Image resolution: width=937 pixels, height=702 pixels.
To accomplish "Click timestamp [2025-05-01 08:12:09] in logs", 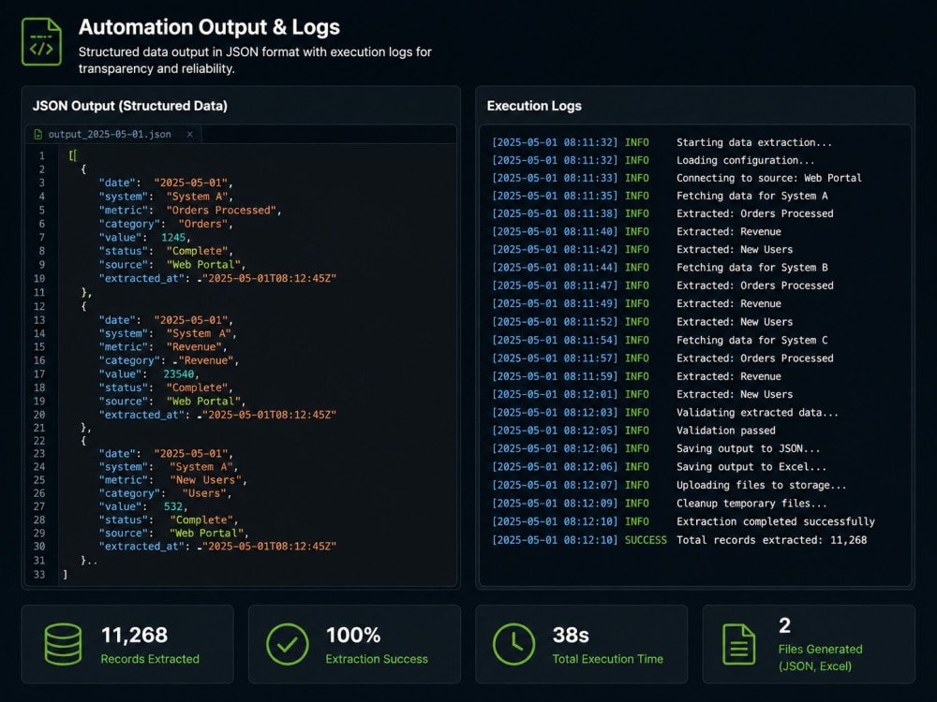I will pos(555,504).
